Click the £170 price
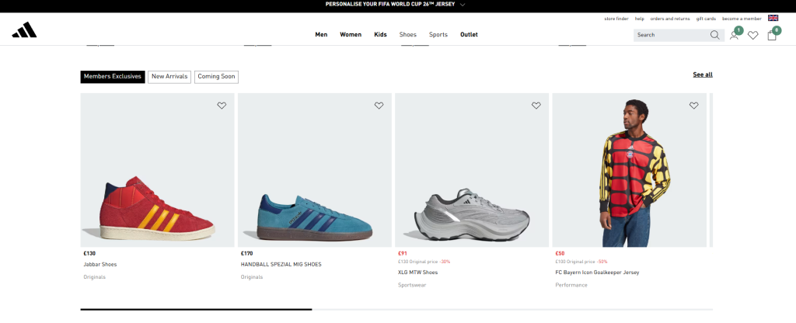Viewport: 796px width, 323px height. [246, 253]
